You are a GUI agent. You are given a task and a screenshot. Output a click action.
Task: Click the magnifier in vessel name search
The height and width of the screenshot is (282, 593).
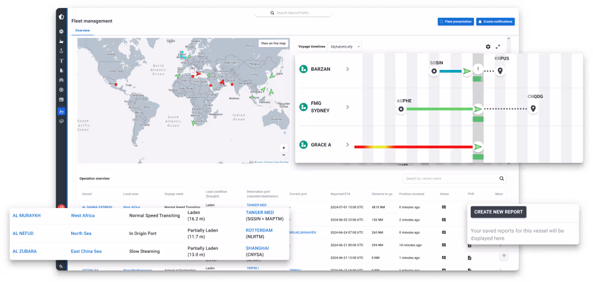(x=501, y=178)
